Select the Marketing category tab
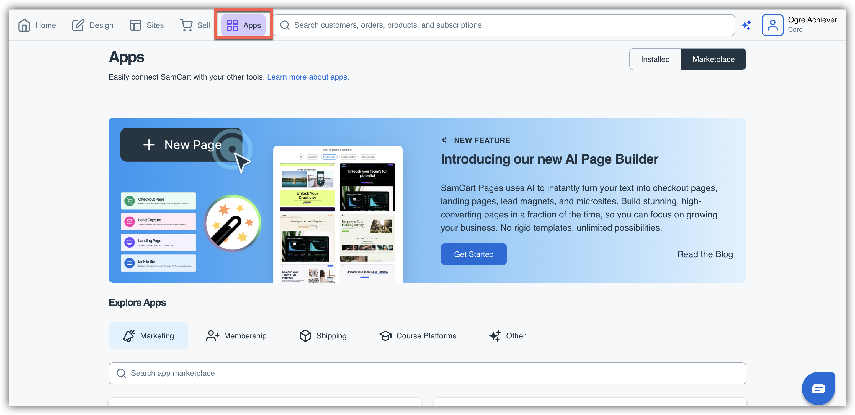This screenshot has height=415, width=855. pos(148,335)
